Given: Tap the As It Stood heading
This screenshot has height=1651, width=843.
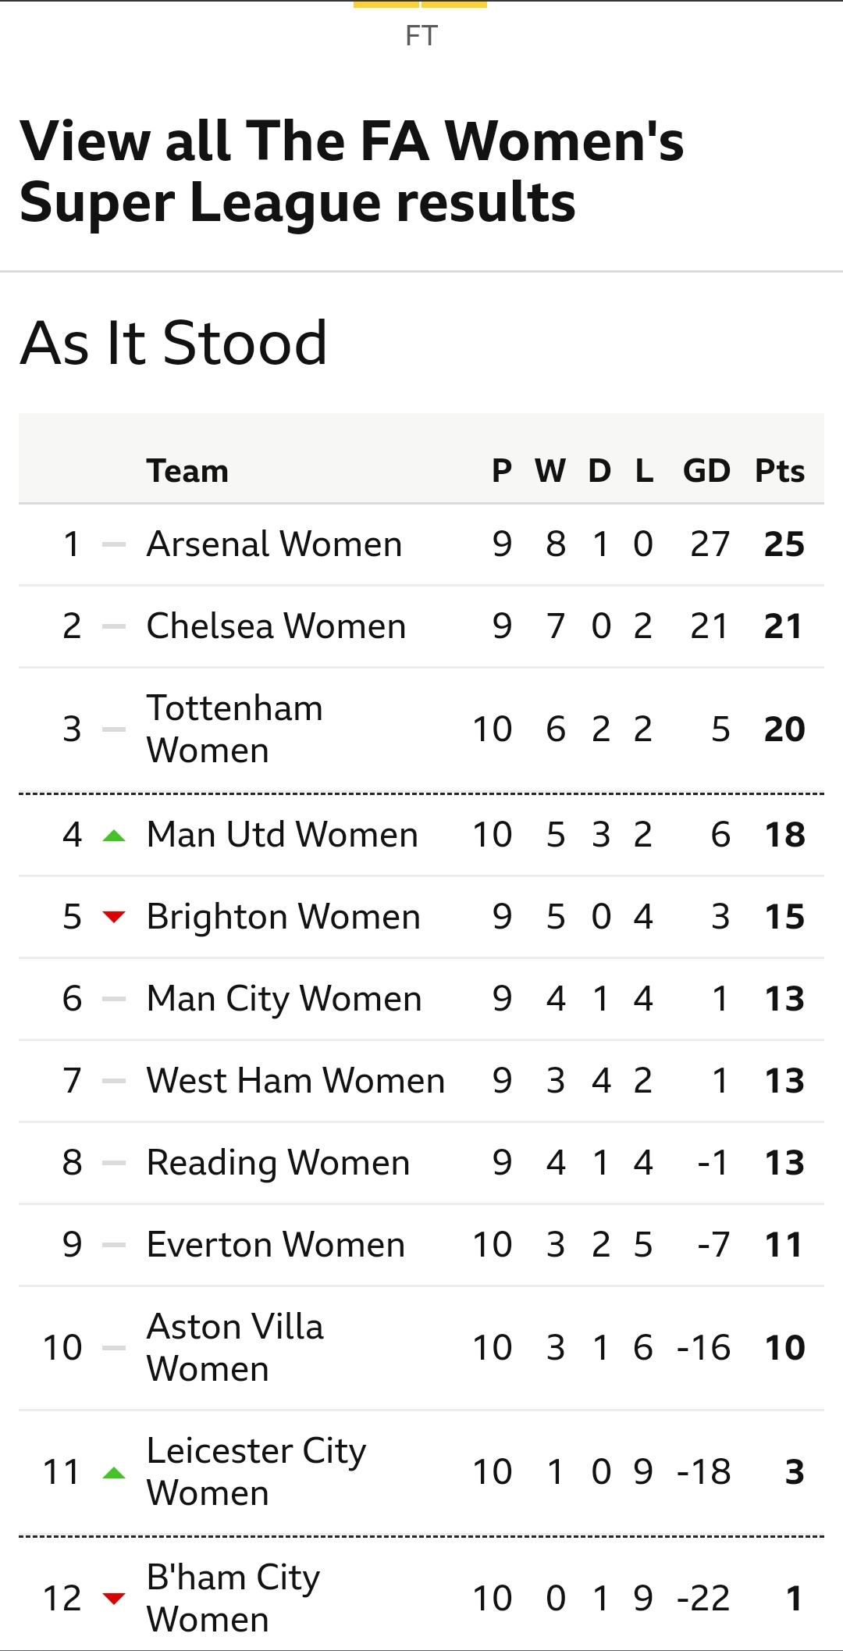Looking at the screenshot, I should pyautogui.click(x=173, y=343).
